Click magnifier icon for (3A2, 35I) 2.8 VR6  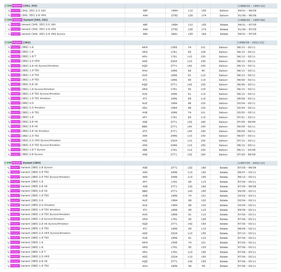(9, 15)
